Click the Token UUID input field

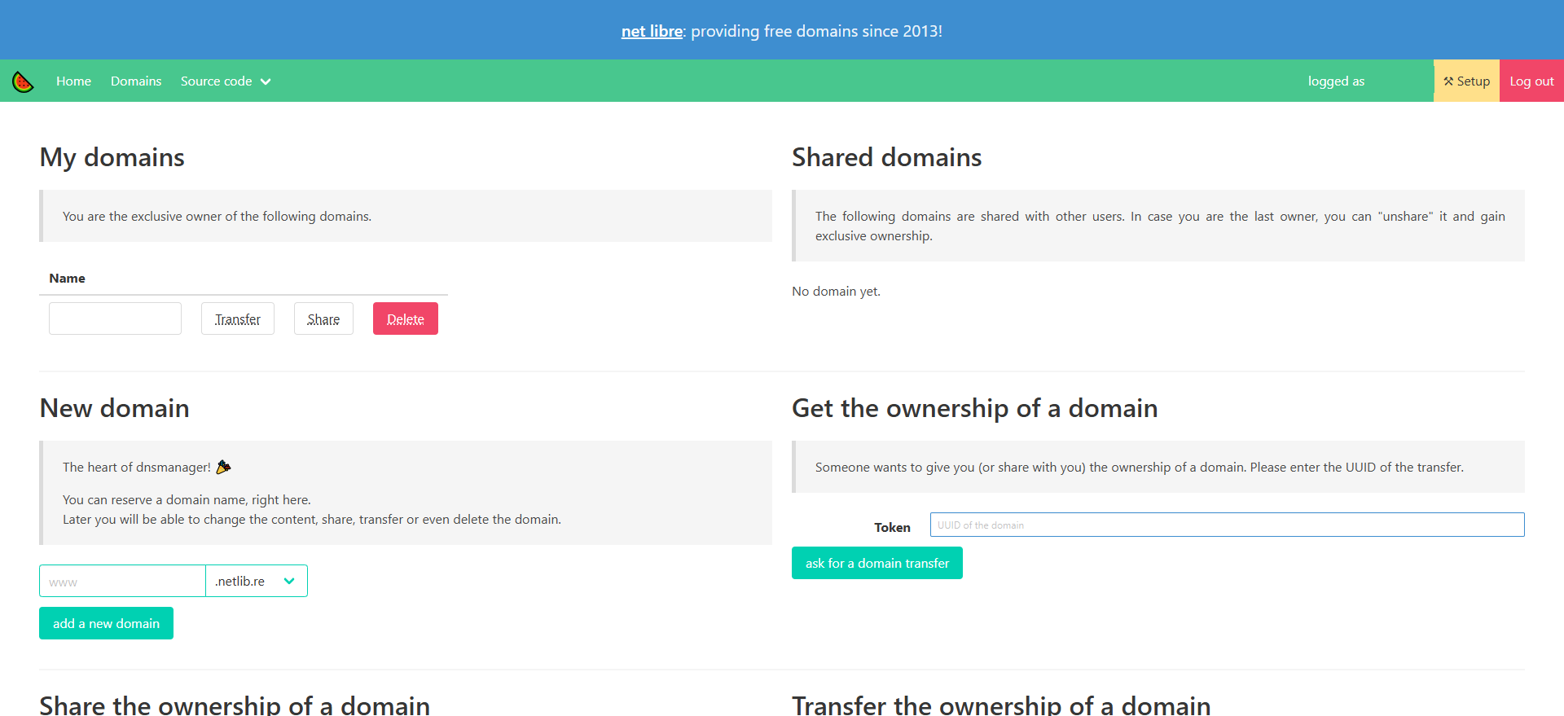(x=1227, y=525)
